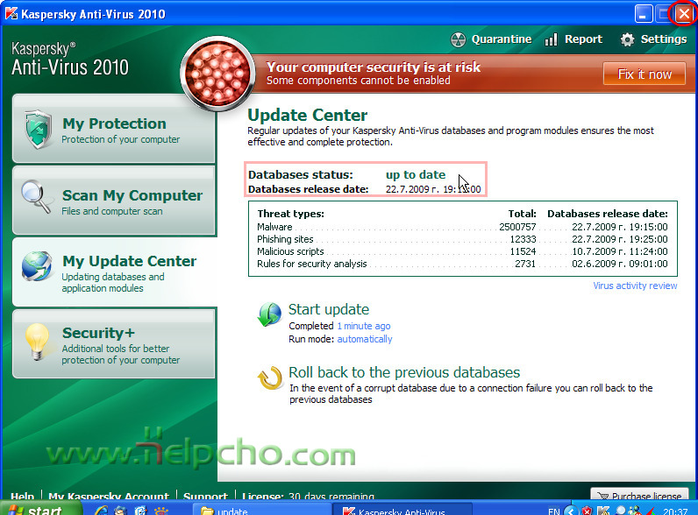
Task: Click Roll back to the previous databases
Action: tap(404, 372)
